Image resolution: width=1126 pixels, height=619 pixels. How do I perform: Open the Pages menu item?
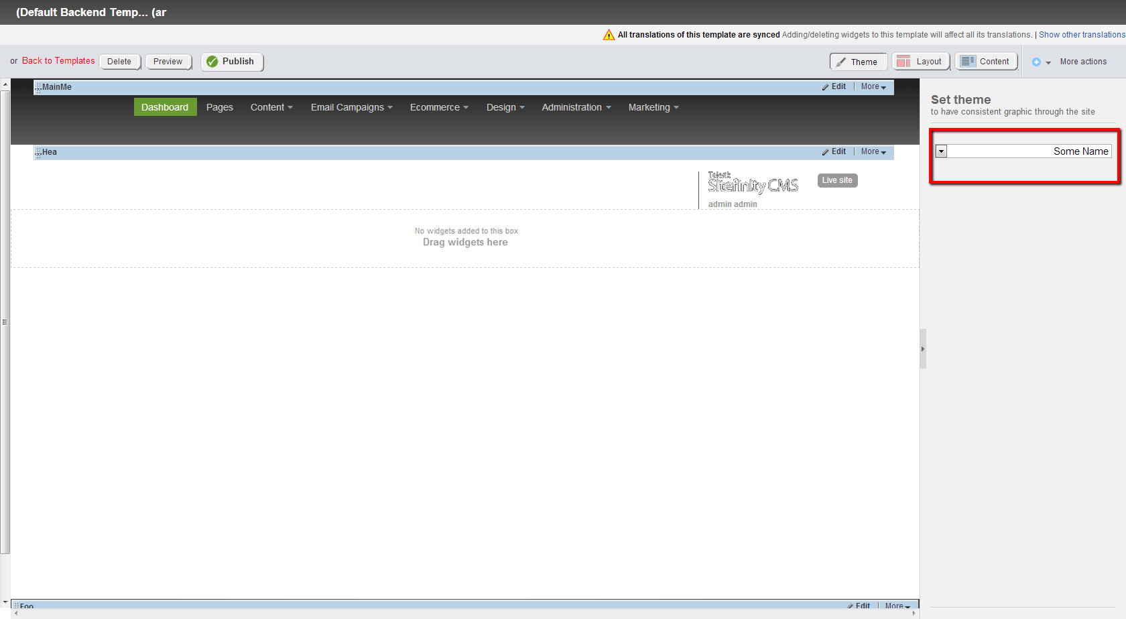click(x=220, y=107)
